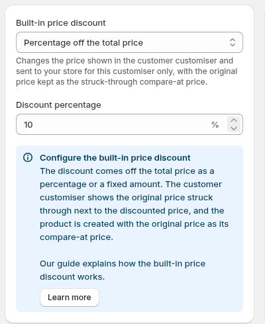Click the banner paragraph about compare-at price
The height and width of the screenshot is (324, 265).
point(134,204)
